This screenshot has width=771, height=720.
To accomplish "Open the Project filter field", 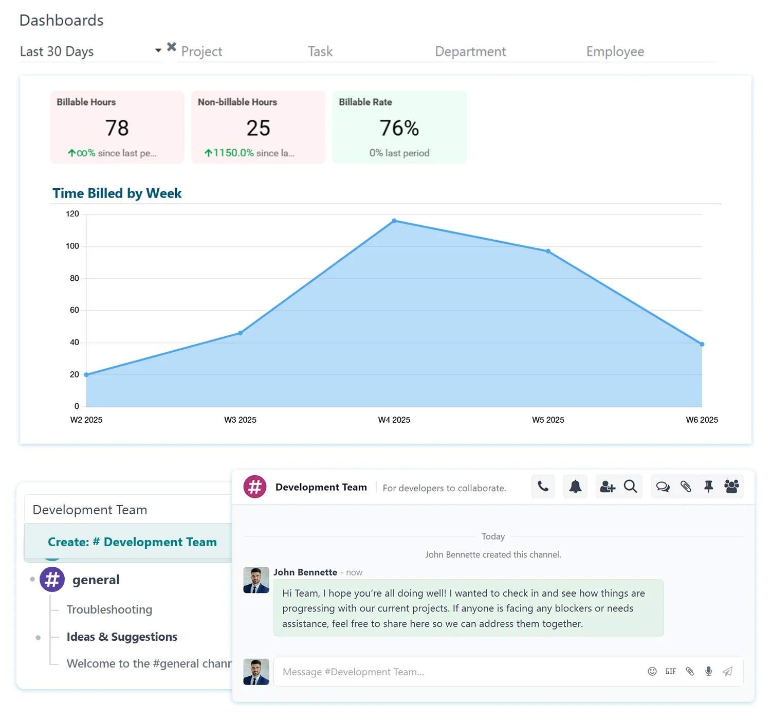I will 240,51.
